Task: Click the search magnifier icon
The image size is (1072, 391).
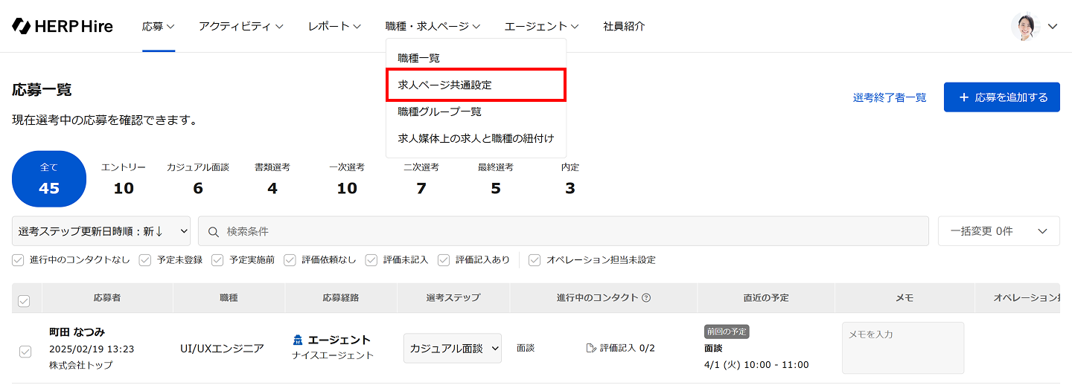Action: pos(214,231)
